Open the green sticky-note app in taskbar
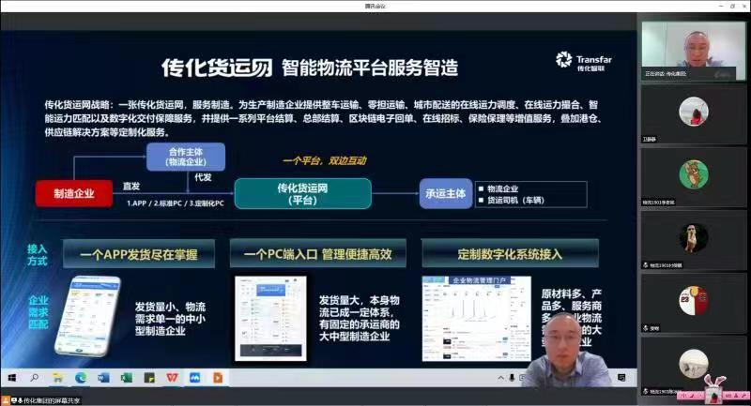The image size is (751, 406). [x=149, y=378]
